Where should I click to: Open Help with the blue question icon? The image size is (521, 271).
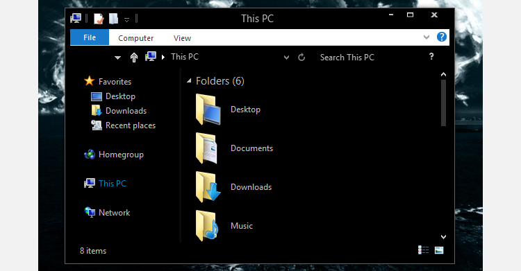coord(442,37)
